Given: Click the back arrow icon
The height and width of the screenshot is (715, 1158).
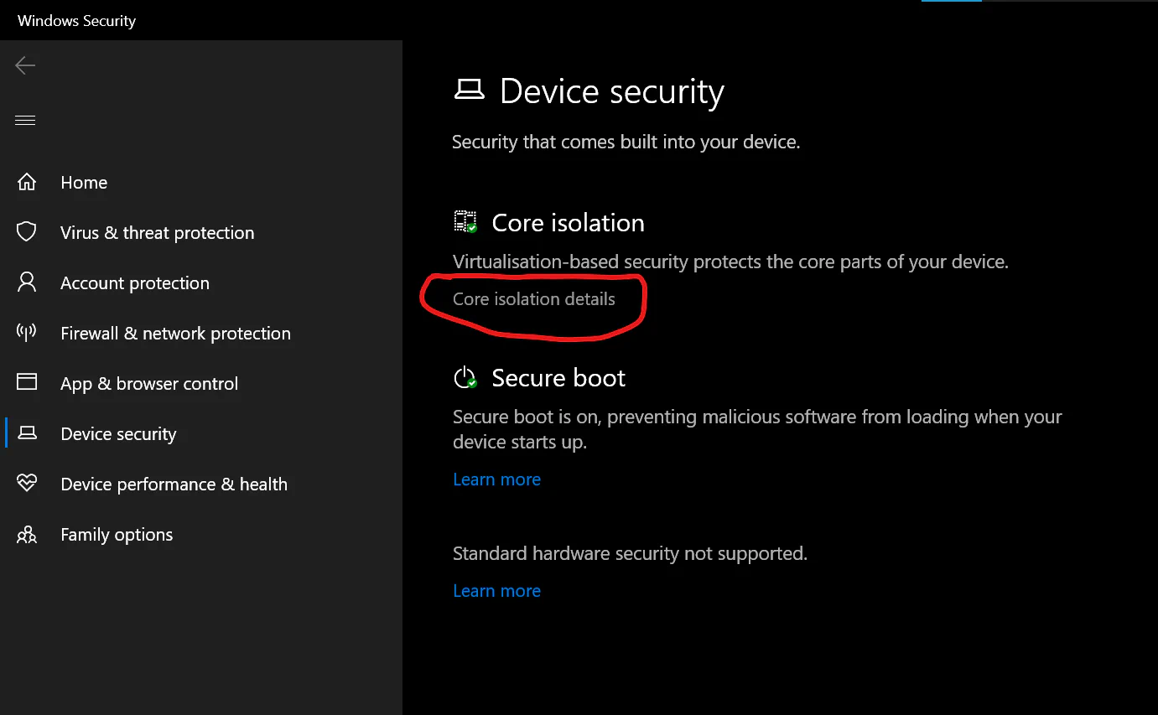Looking at the screenshot, I should [25, 65].
